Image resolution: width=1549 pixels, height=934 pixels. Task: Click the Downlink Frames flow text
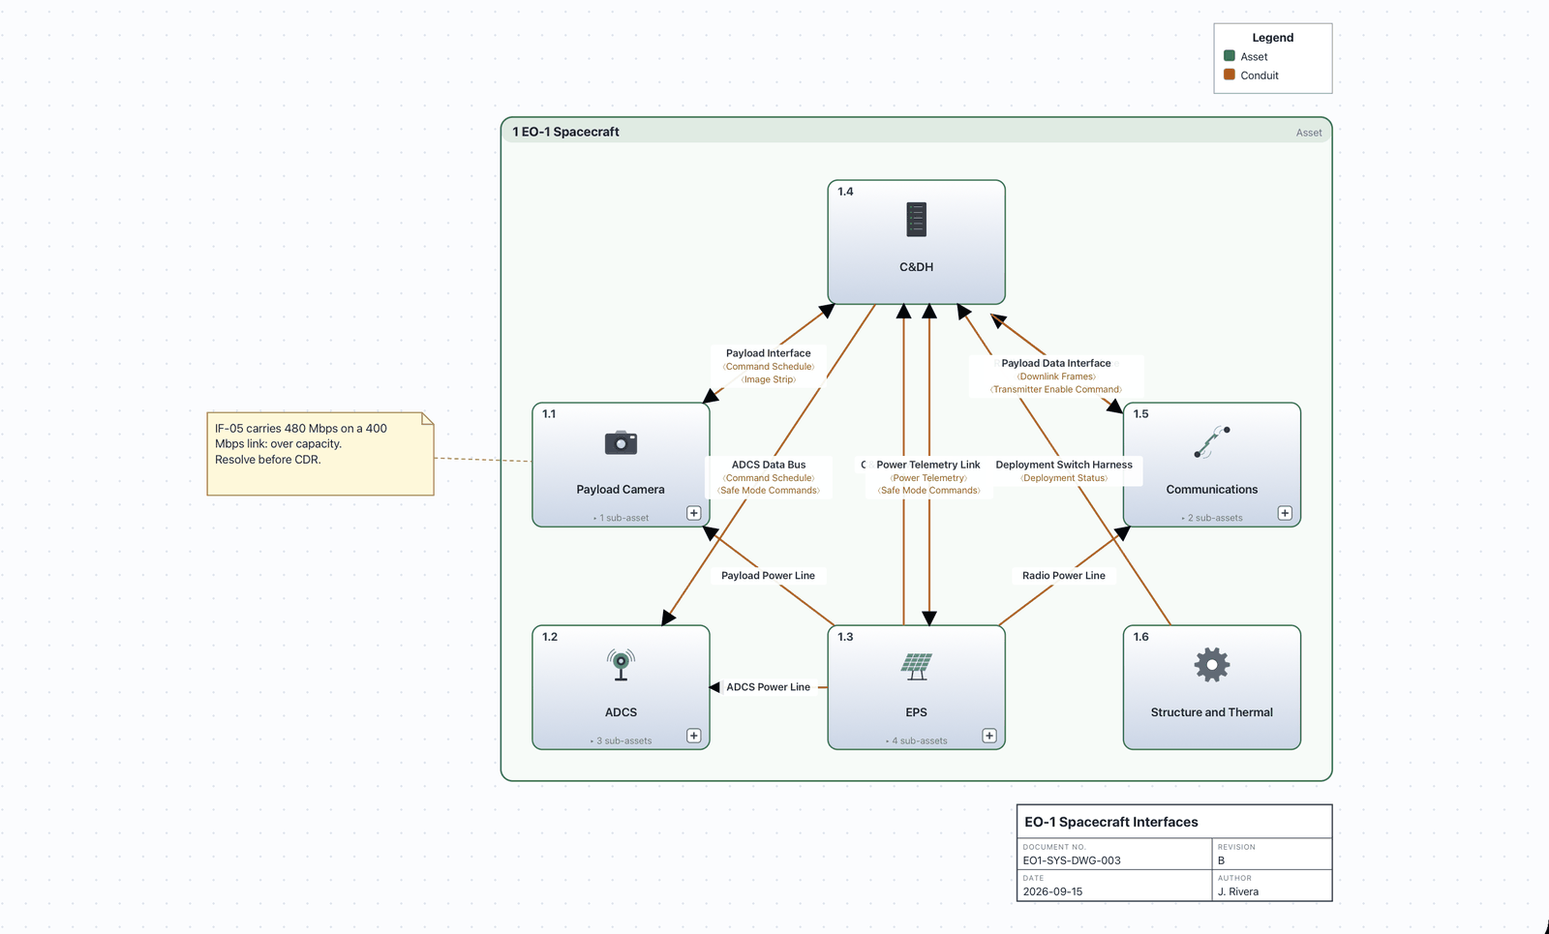[1056, 377]
